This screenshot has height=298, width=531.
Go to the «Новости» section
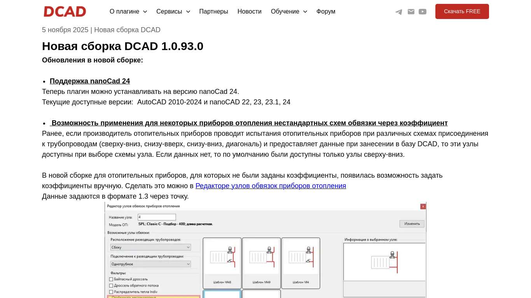pyautogui.click(x=250, y=12)
